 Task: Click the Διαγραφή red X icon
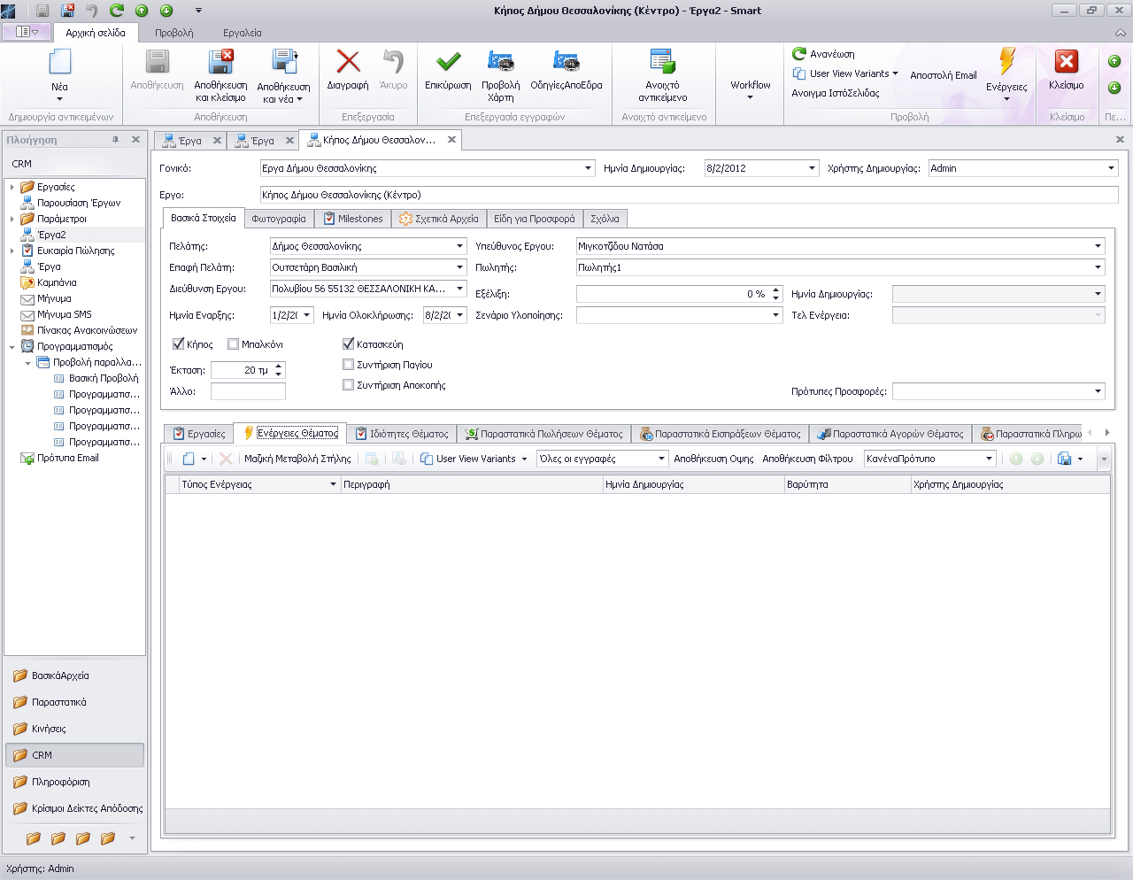348,62
